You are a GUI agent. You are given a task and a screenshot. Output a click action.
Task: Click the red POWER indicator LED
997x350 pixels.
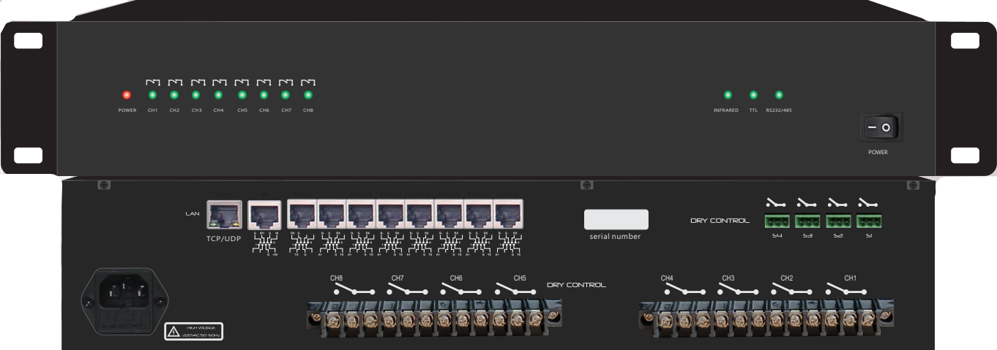tap(127, 95)
